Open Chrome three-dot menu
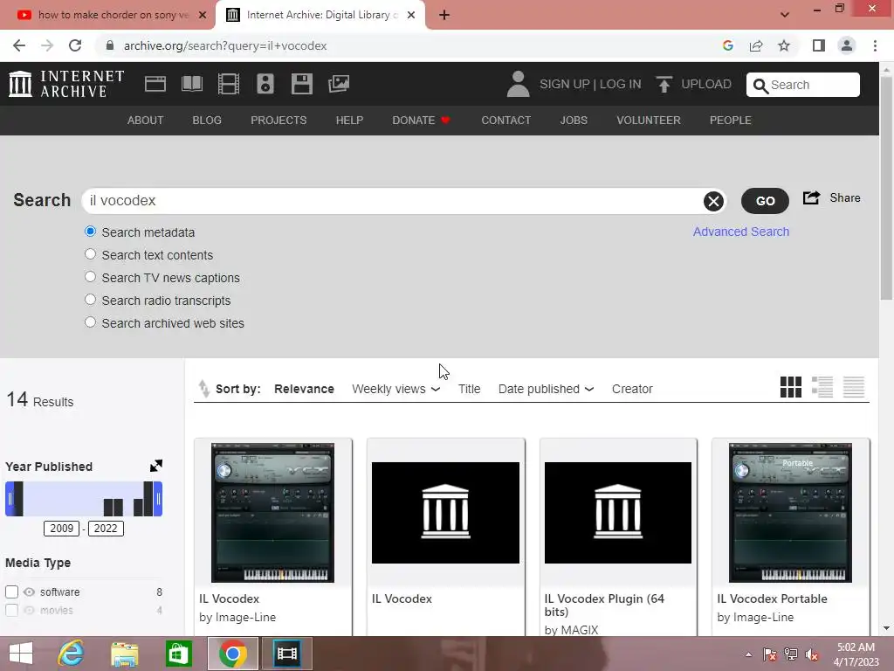The width and height of the screenshot is (894, 671). click(875, 45)
